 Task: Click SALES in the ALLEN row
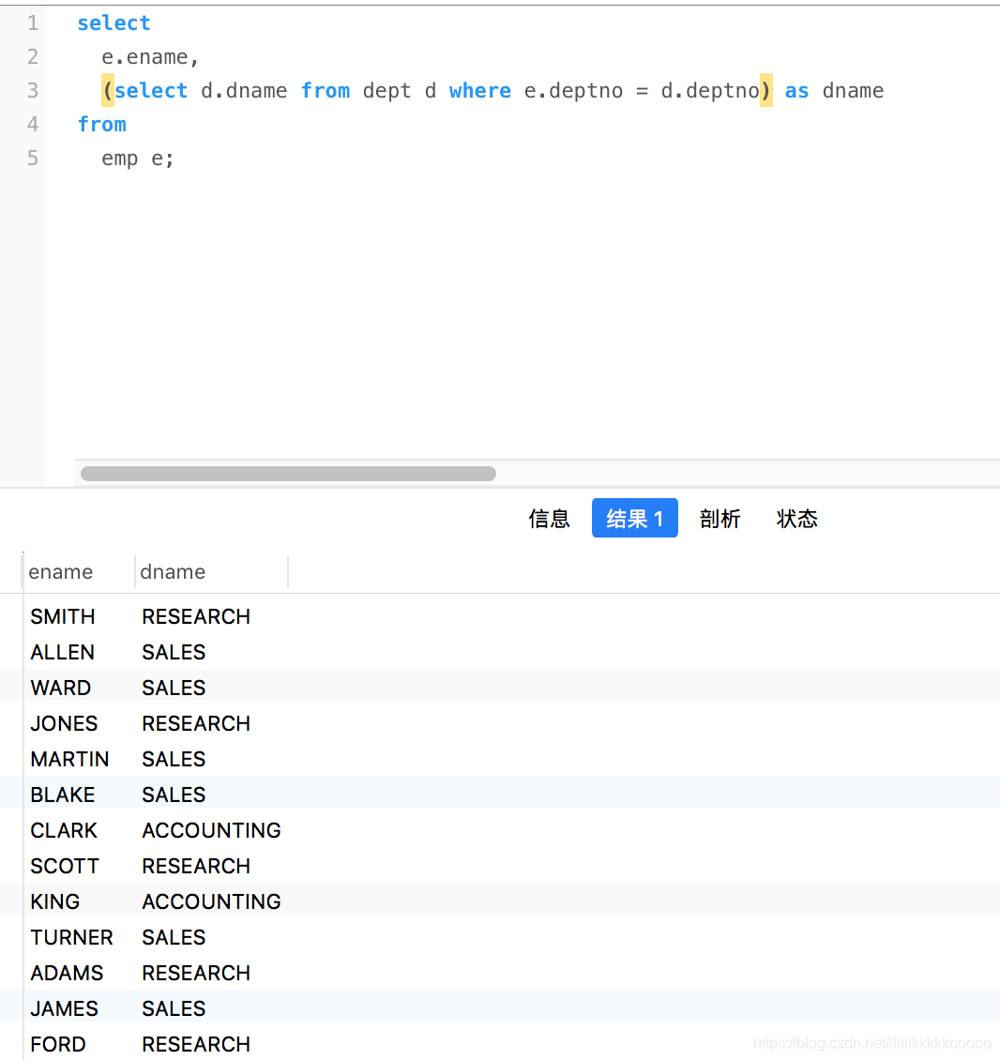pyautogui.click(x=174, y=652)
